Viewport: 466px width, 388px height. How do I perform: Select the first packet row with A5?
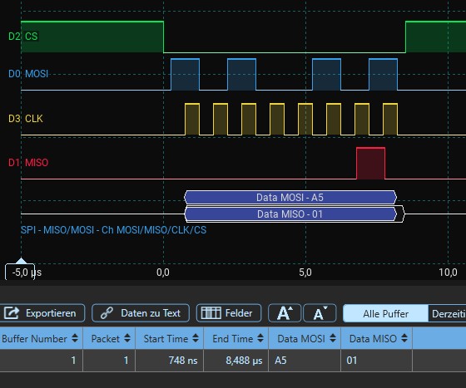233,361
